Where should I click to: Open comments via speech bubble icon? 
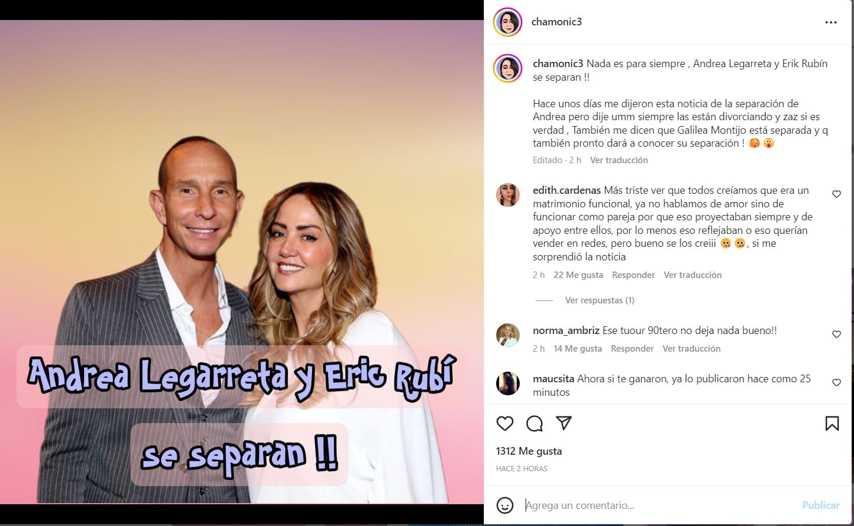coord(534,424)
